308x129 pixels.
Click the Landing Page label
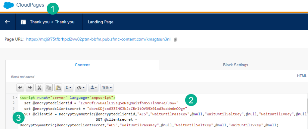(x=101, y=22)
